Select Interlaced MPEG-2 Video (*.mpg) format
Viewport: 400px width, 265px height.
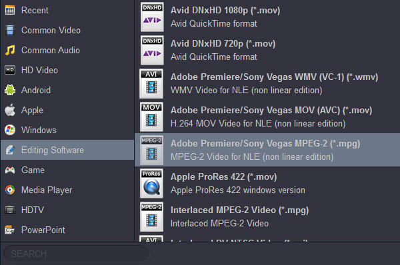pyautogui.click(x=267, y=217)
